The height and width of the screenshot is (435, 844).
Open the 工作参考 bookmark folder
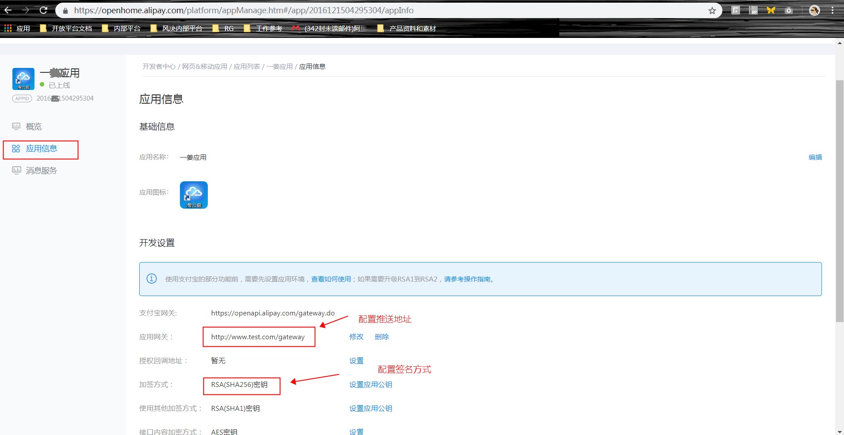[263, 28]
